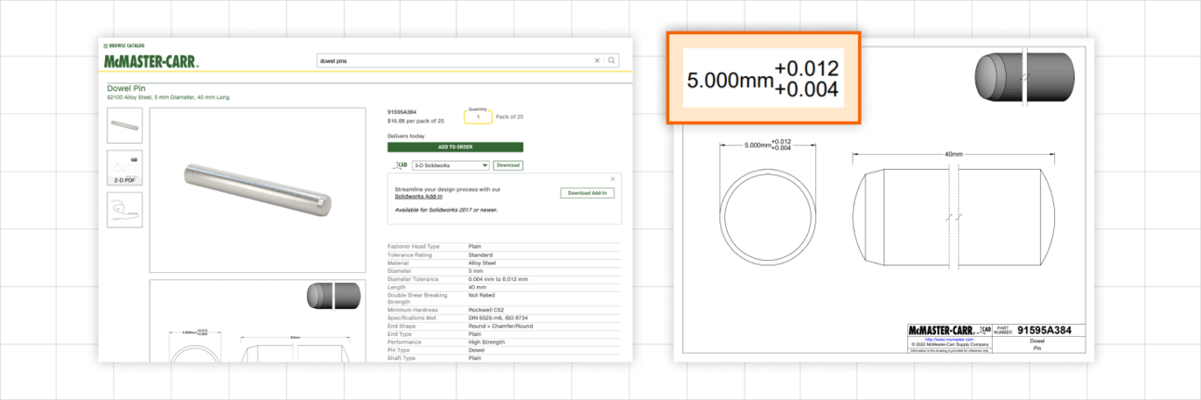
Task: Select the 2-D PDF thumbnail
Action: pyautogui.click(x=125, y=167)
